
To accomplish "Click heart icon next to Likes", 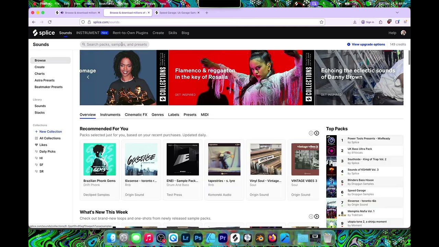I will click(36, 145).
